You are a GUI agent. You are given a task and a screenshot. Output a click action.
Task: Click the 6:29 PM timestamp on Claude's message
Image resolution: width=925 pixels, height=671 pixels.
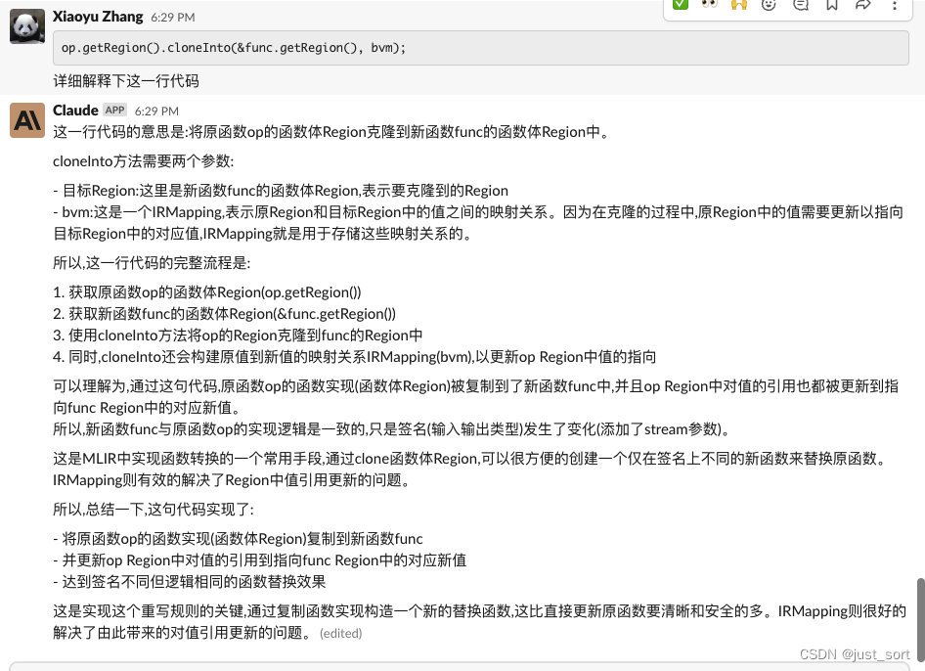[155, 111]
